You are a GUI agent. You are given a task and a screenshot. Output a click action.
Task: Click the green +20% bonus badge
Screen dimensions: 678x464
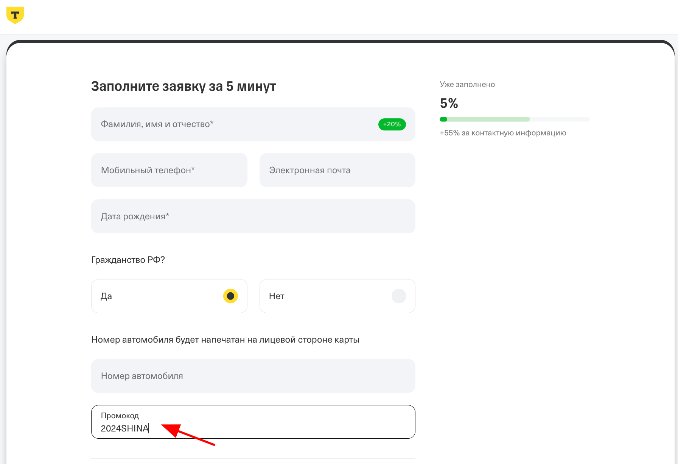pyautogui.click(x=392, y=124)
